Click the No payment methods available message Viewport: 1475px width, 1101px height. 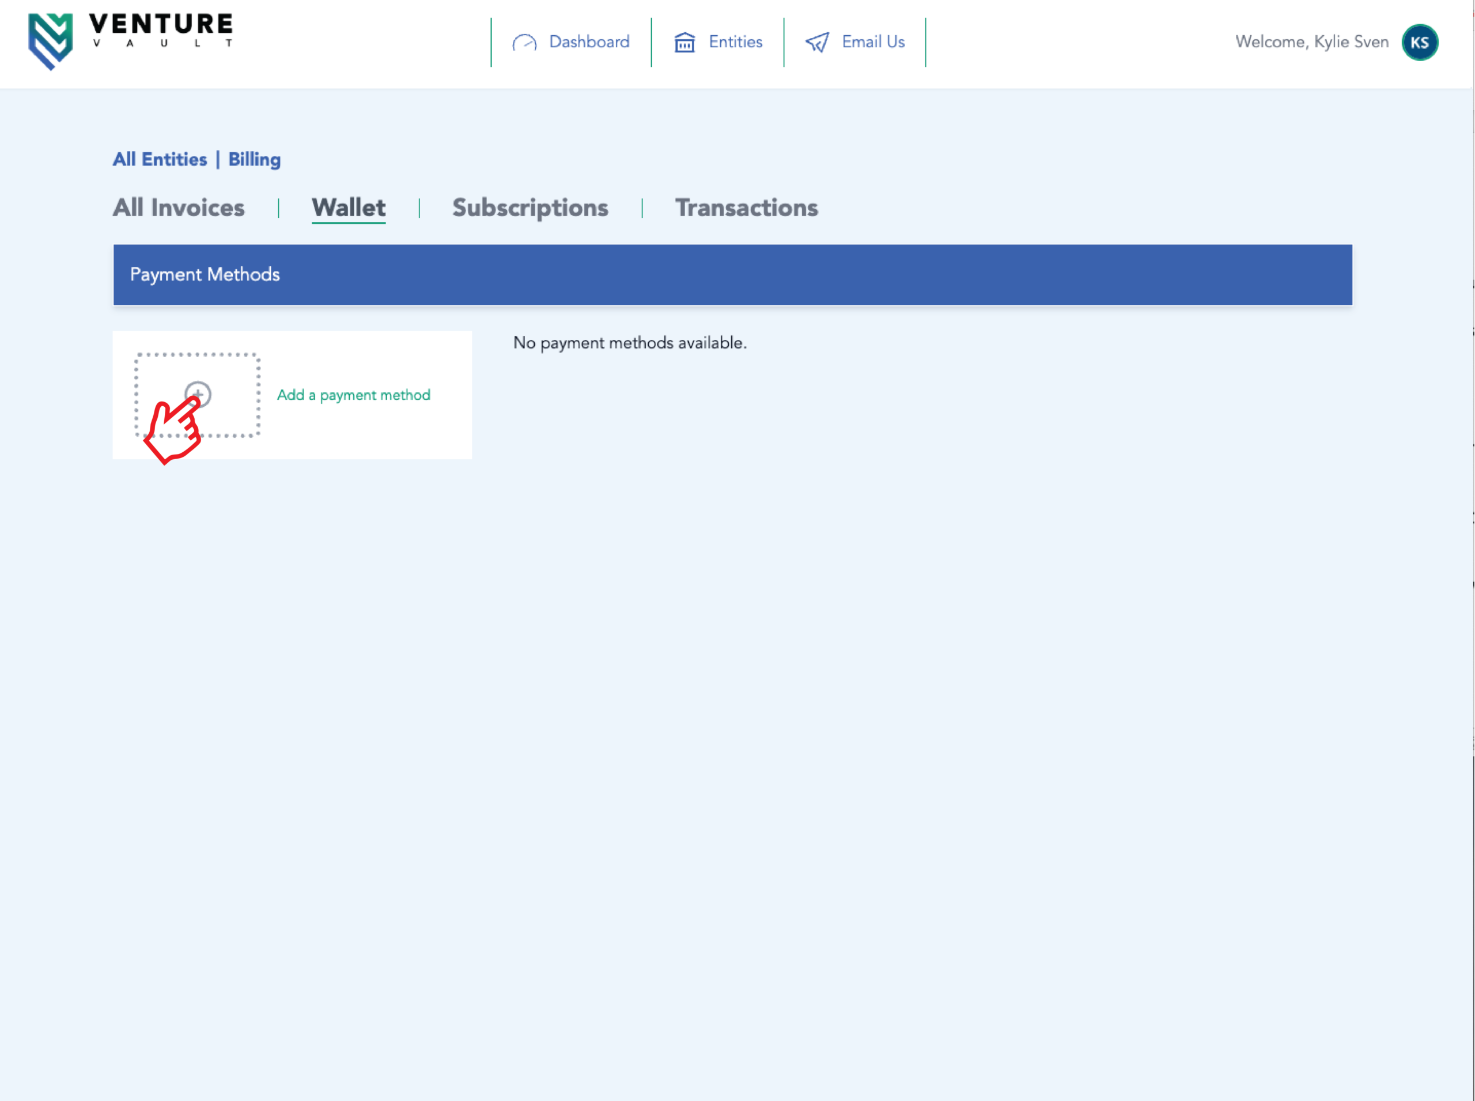coord(629,343)
